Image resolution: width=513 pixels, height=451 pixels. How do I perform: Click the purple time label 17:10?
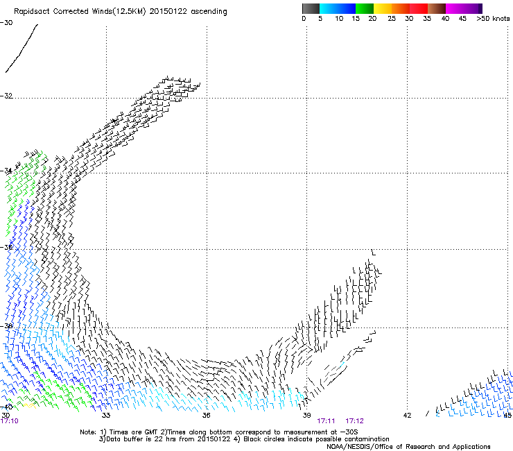coord(9,421)
